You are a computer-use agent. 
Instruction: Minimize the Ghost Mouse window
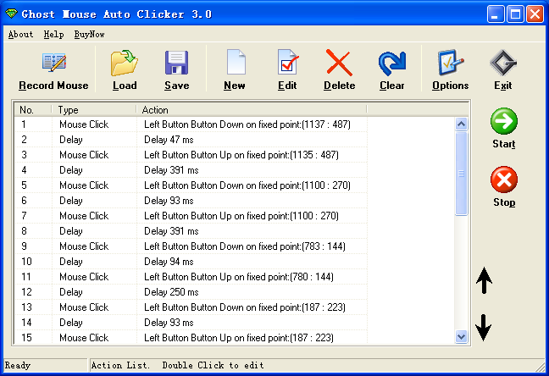tap(496, 14)
